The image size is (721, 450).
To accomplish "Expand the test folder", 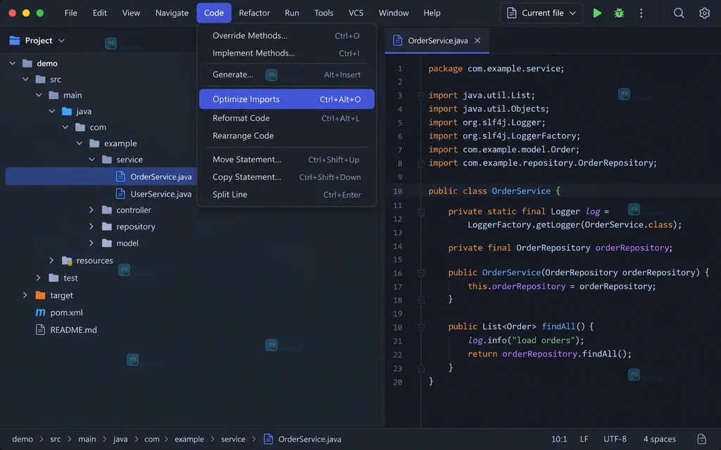I will 38,278.
